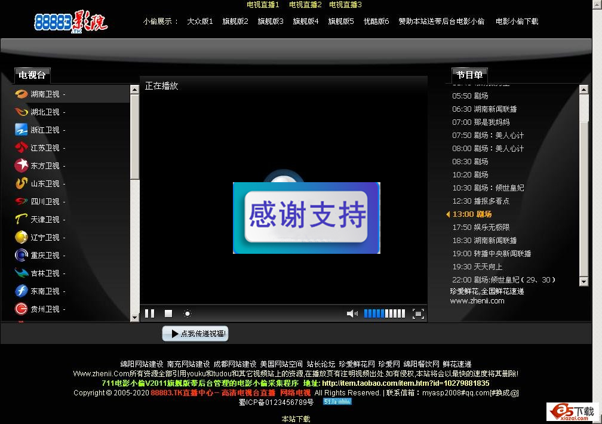The height and width of the screenshot is (424, 602).
Task: Click the 19:00 转播中央新闻联播 program entry
Action: [x=492, y=253]
